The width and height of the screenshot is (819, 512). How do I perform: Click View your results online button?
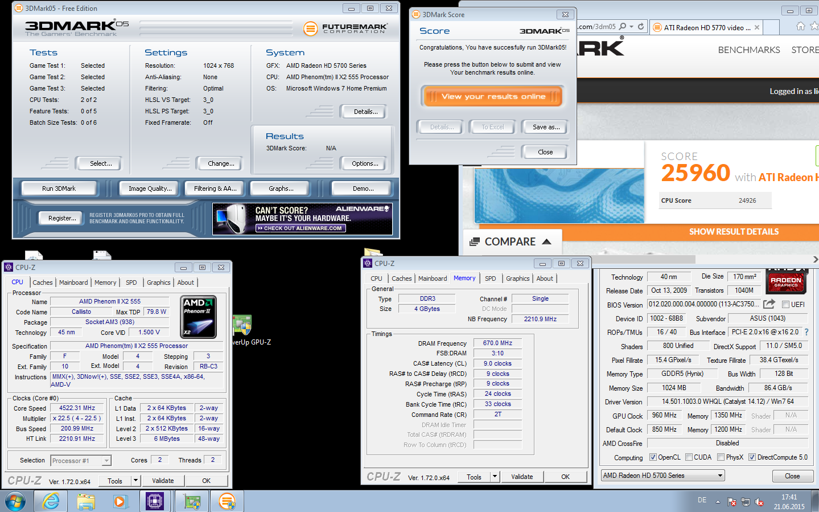tap(493, 96)
